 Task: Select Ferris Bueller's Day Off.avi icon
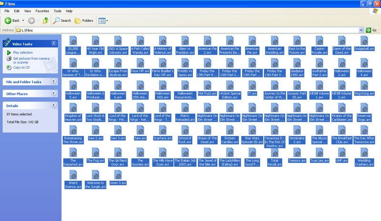tap(162, 63)
